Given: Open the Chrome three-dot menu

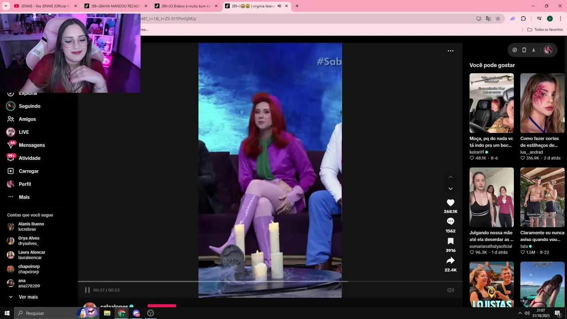Looking at the screenshot, I should (560, 19).
